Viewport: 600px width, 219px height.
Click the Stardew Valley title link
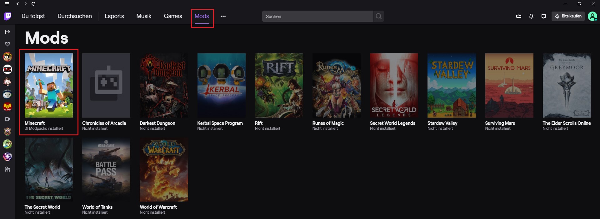click(x=442, y=123)
